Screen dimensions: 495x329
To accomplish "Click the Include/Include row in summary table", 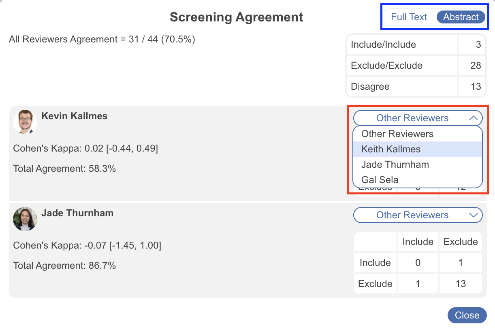I will pyautogui.click(x=401, y=44).
